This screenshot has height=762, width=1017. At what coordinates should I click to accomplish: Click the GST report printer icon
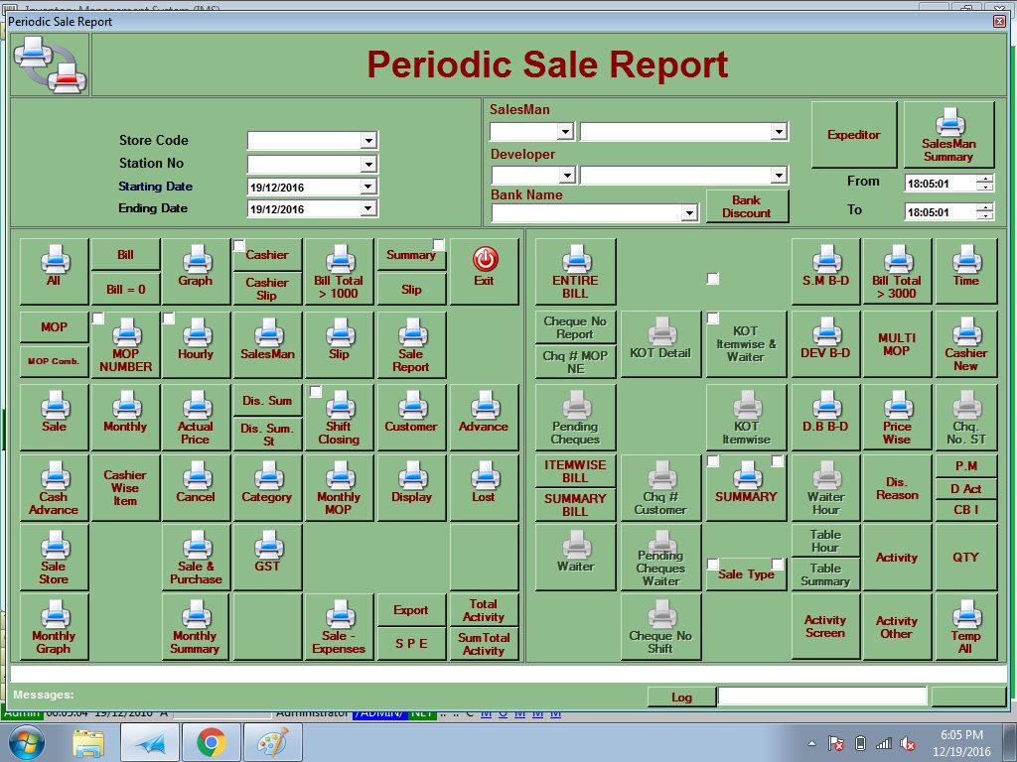point(267,546)
